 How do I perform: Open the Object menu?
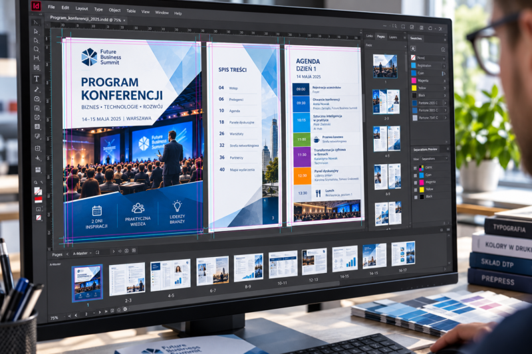click(114, 10)
